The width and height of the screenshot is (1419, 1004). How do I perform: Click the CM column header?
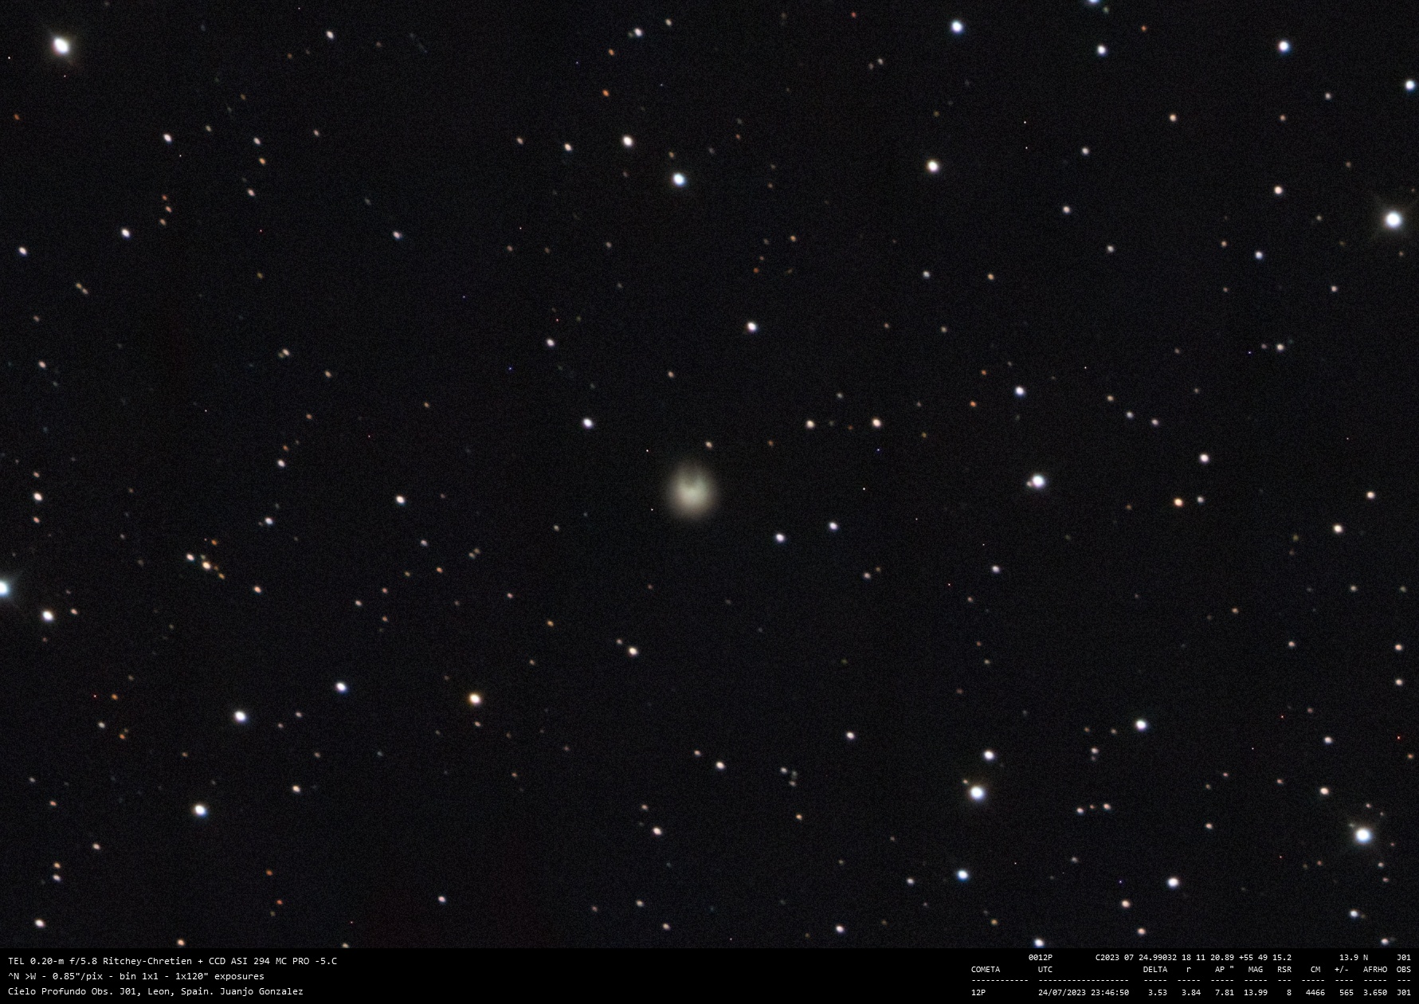tap(1315, 970)
